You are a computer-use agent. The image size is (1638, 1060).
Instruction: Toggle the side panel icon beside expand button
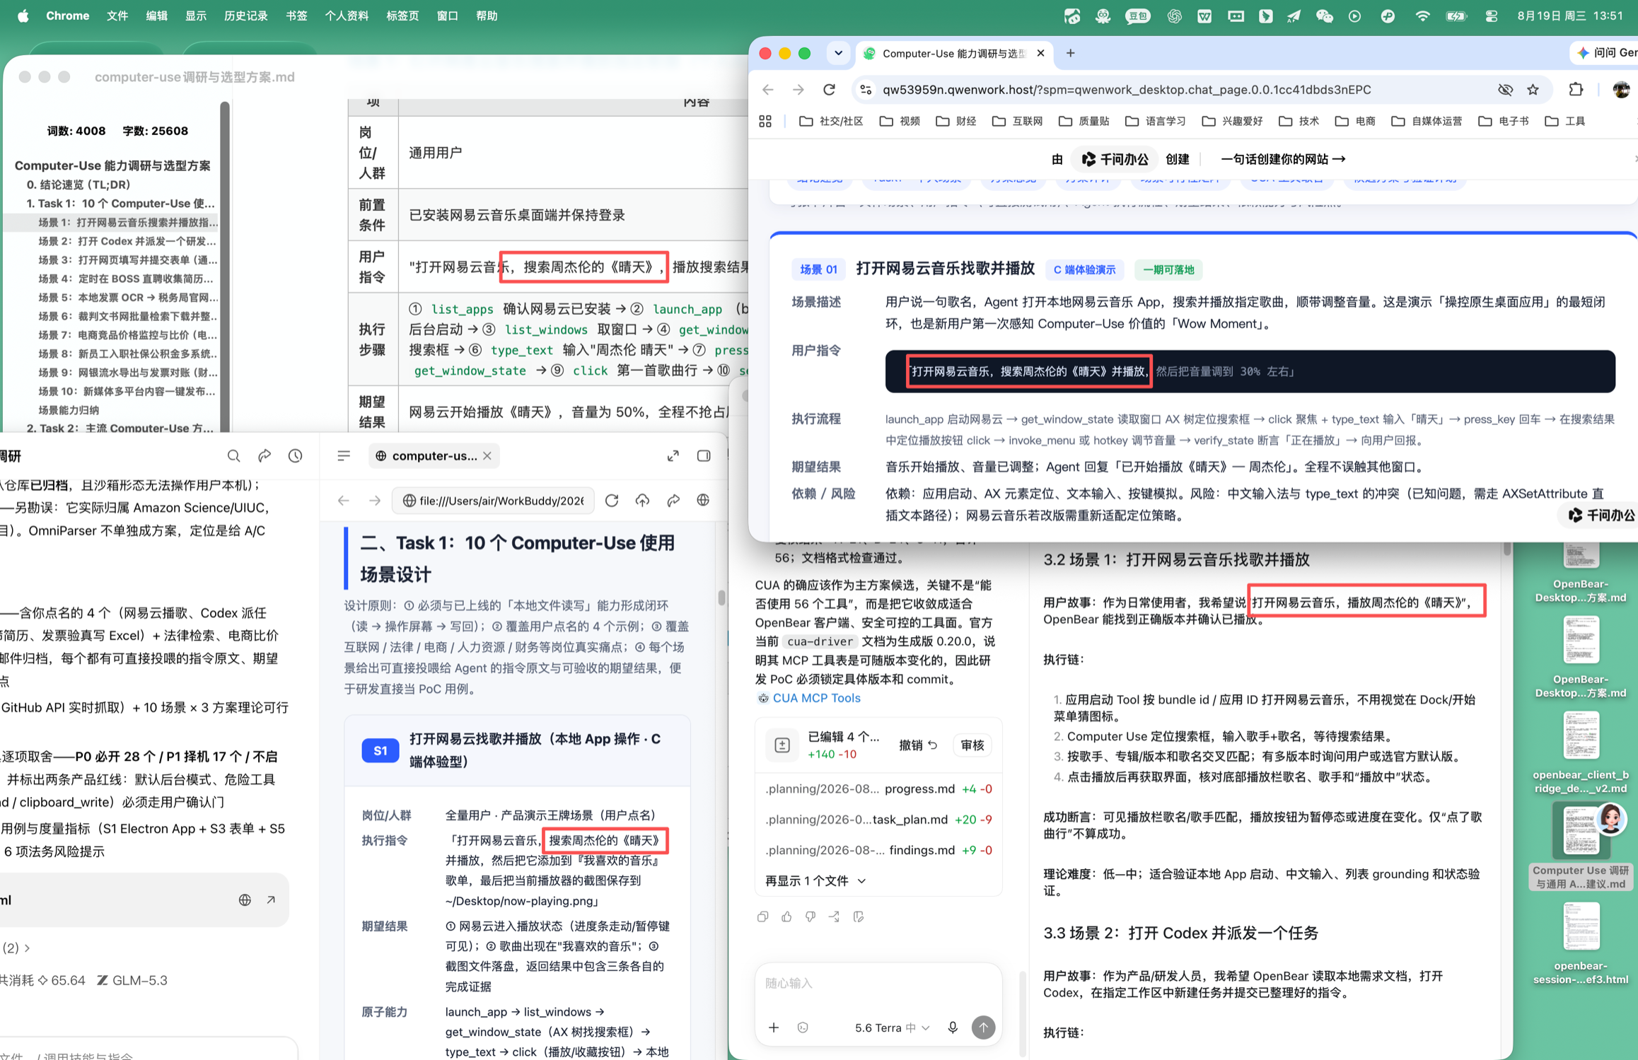click(x=704, y=456)
